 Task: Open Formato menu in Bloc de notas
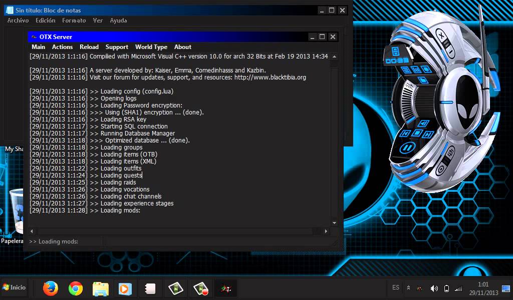point(74,20)
